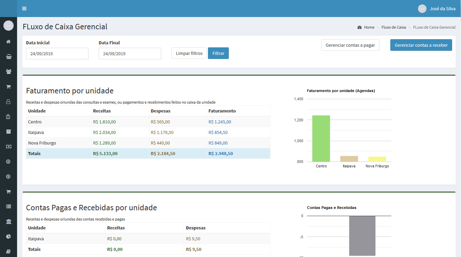This screenshot has height=257, width=461.
Task: Open the home icon in sidebar
Action: [9, 42]
